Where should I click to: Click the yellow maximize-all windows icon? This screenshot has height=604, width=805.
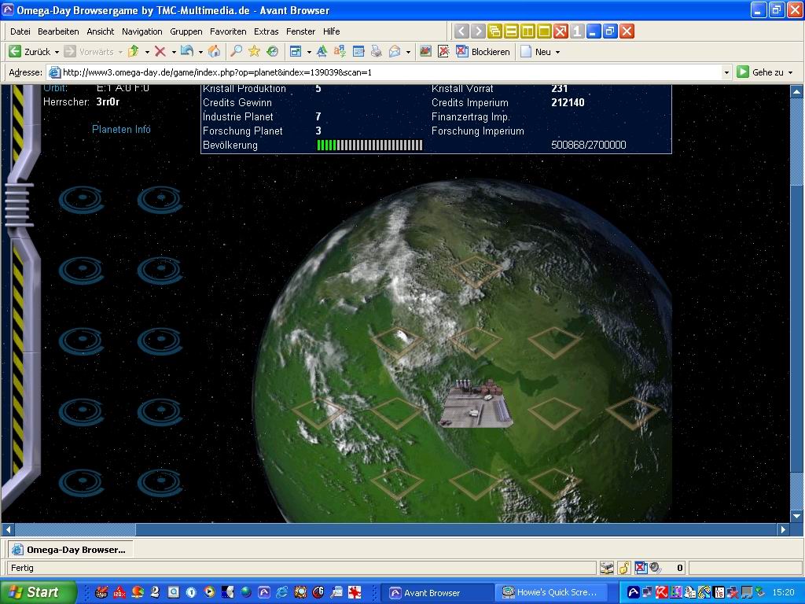click(544, 31)
